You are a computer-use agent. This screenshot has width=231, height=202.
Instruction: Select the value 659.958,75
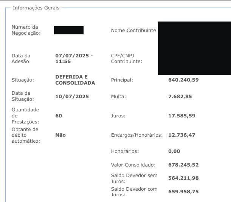click(183, 192)
